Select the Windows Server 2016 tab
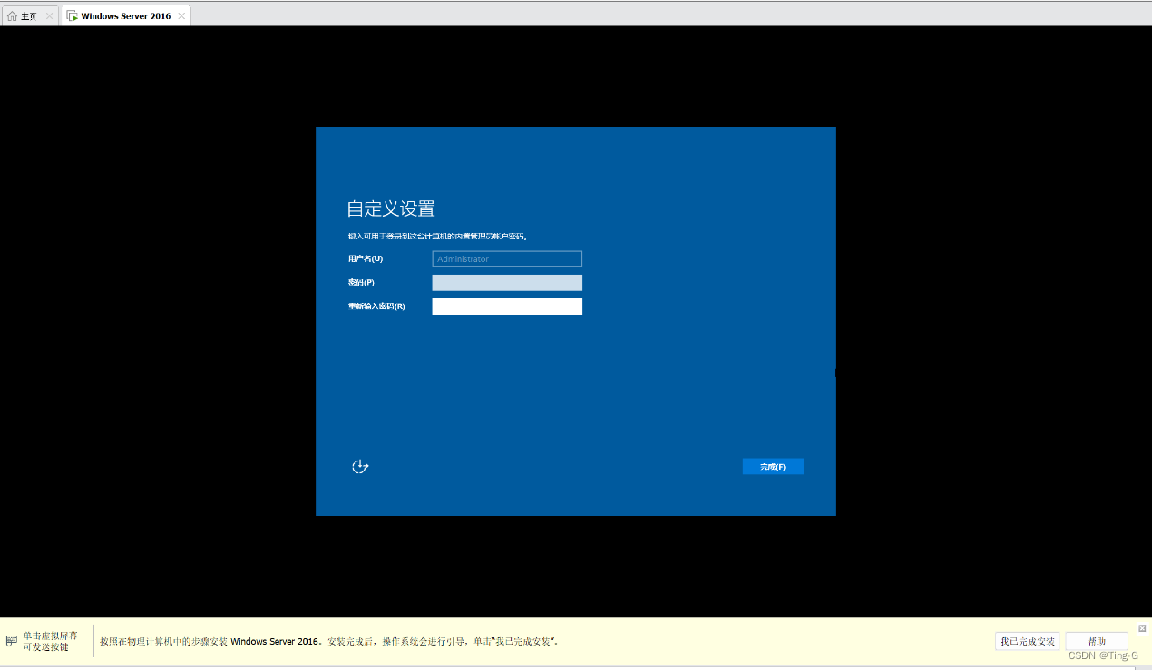Screen dimensions: 1152x670 click(125, 16)
